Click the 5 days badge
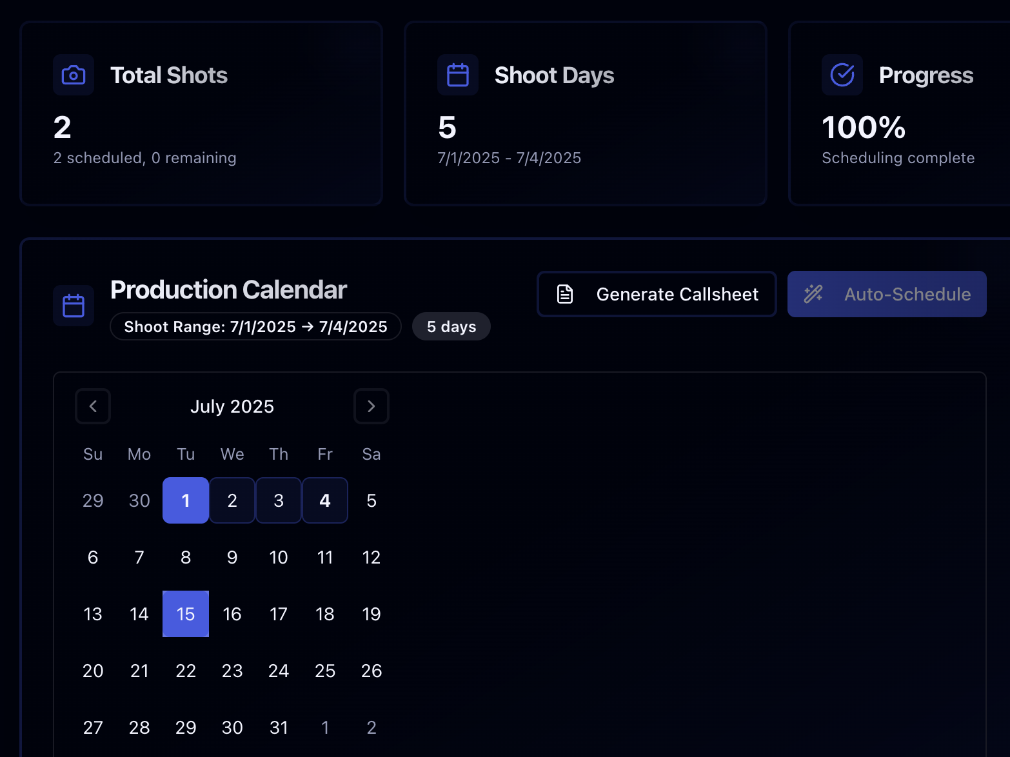This screenshot has height=757, width=1010. (x=451, y=326)
